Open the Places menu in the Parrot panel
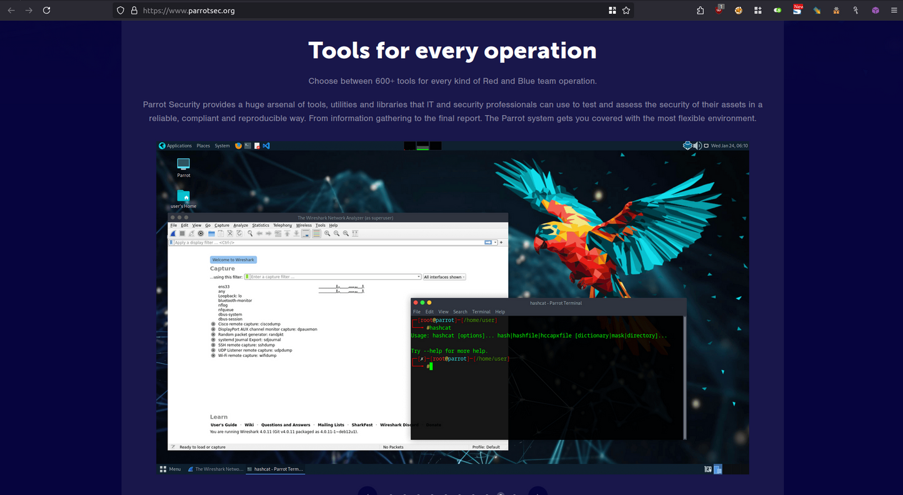903x495 pixels. [x=203, y=146]
